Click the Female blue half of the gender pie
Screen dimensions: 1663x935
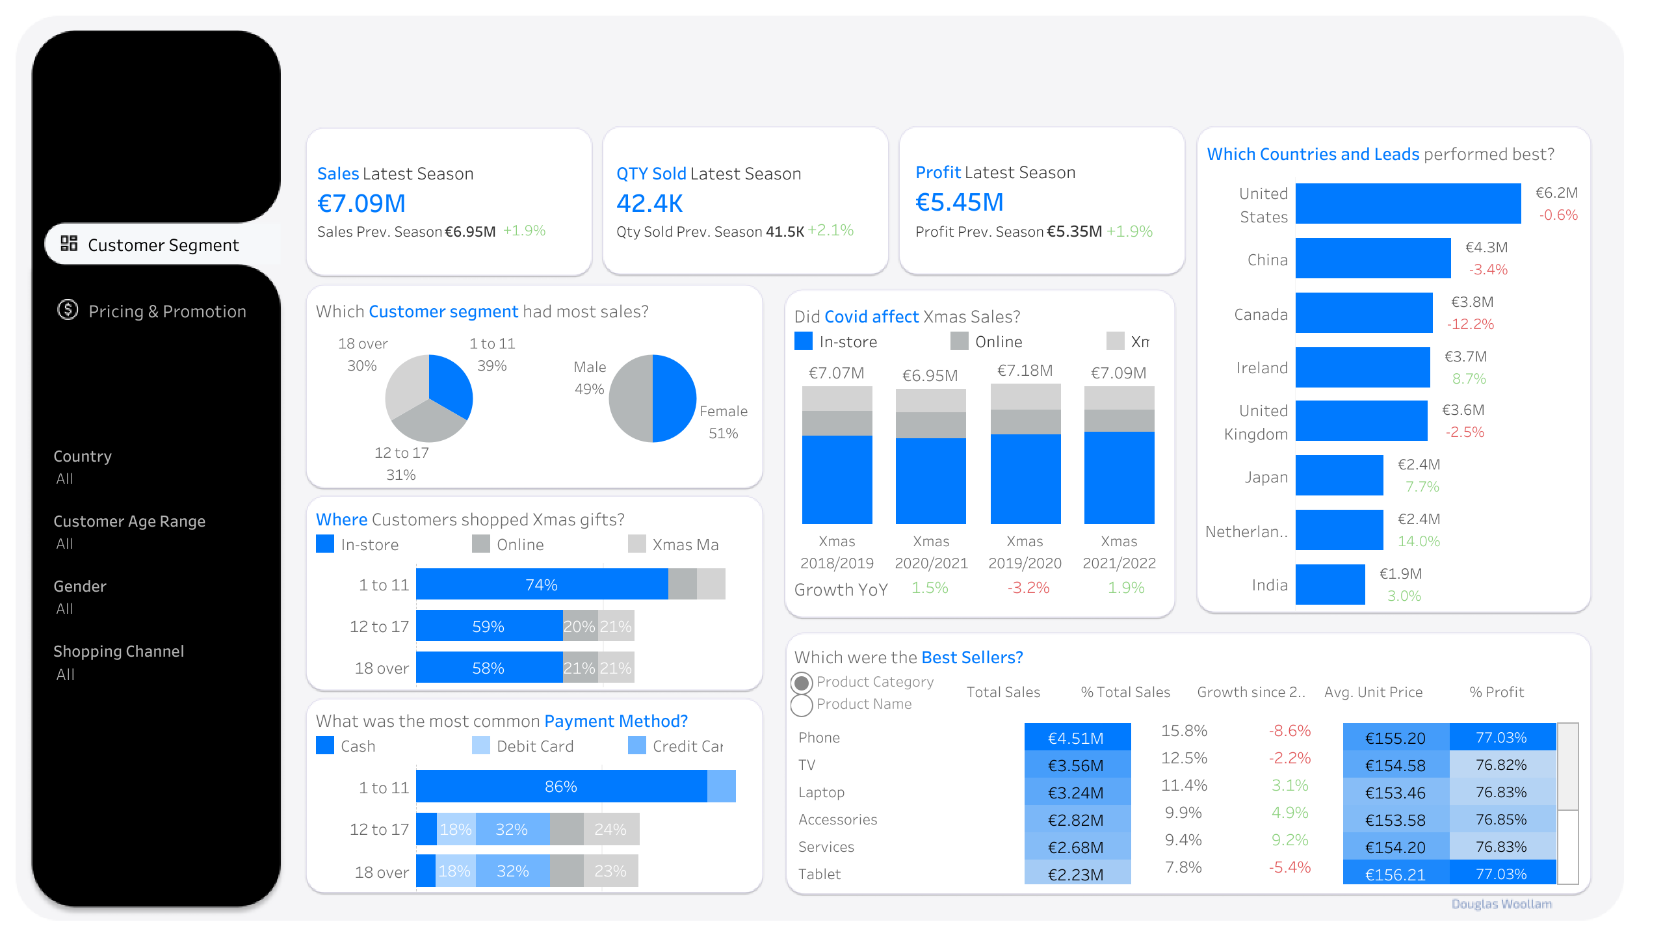(674, 399)
